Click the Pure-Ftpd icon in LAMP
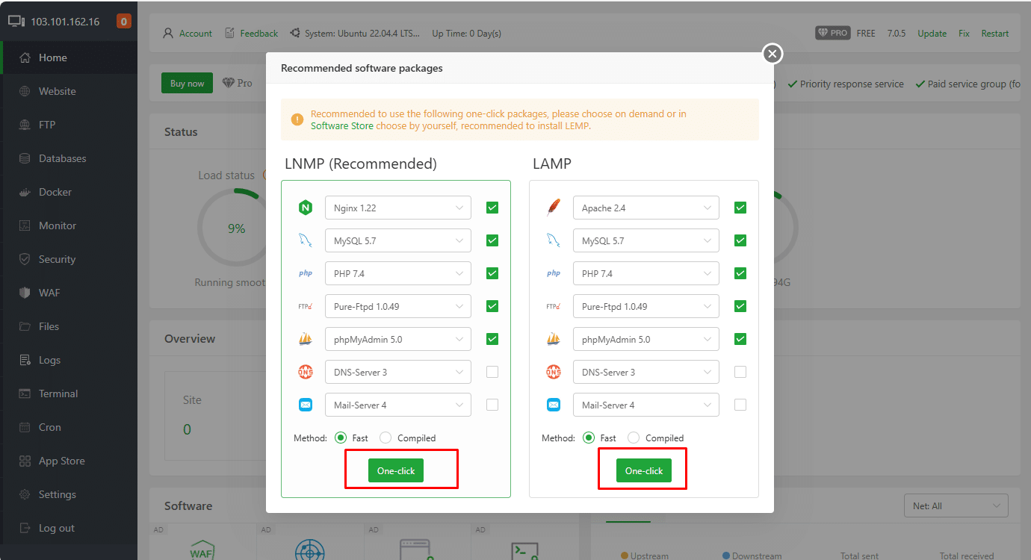Screen dimensions: 1031x560 tap(554, 306)
